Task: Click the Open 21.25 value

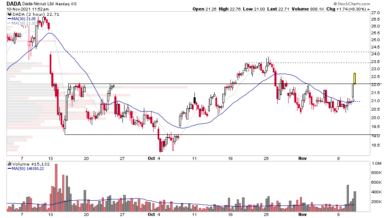Action: coord(205,9)
